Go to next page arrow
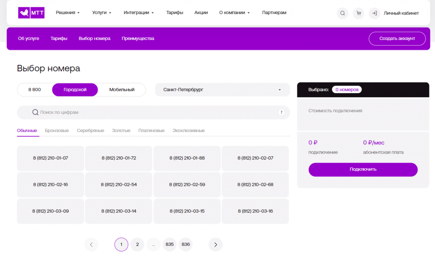435x259 pixels. pyautogui.click(x=215, y=245)
